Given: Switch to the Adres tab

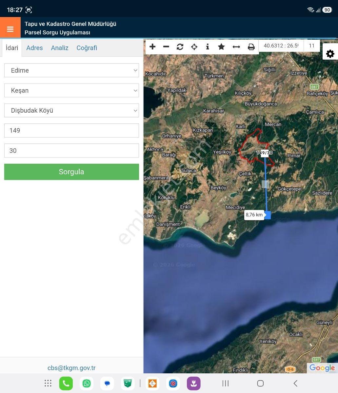Looking at the screenshot, I should coord(34,48).
